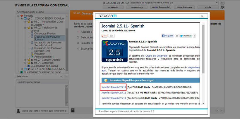Click the next page arrow at content footer
Viewport: 240px width, 119px height.
tap(222, 111)
